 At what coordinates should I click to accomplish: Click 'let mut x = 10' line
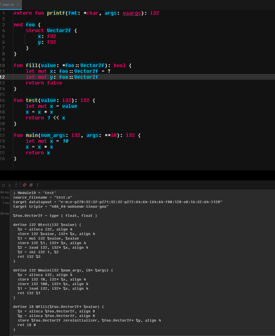(47, 141)
